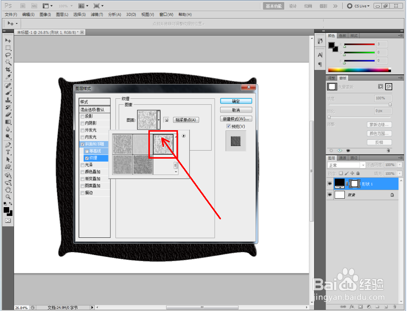Select the Lasso tool
407x311 pixels.
click(8, 55)
